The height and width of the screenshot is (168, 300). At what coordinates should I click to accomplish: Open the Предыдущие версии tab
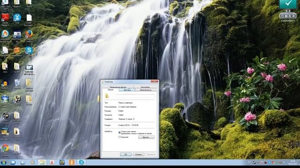point(118,87)
